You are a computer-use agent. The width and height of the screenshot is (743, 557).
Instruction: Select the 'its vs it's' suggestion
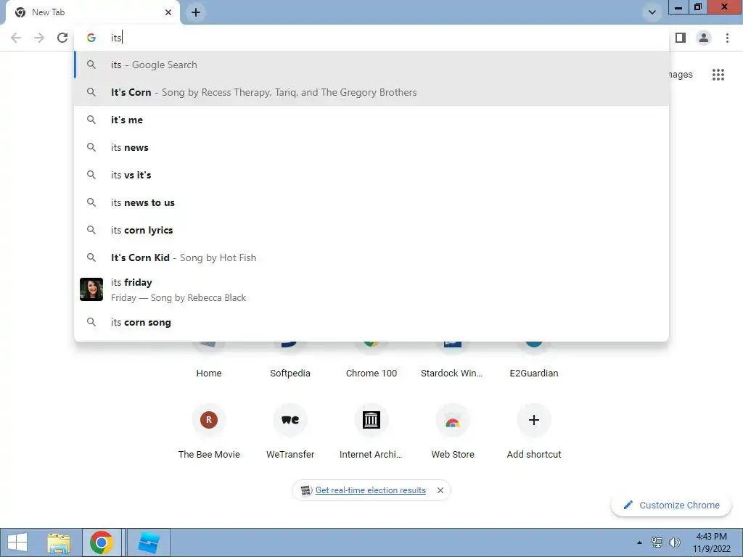click(371, 175)
